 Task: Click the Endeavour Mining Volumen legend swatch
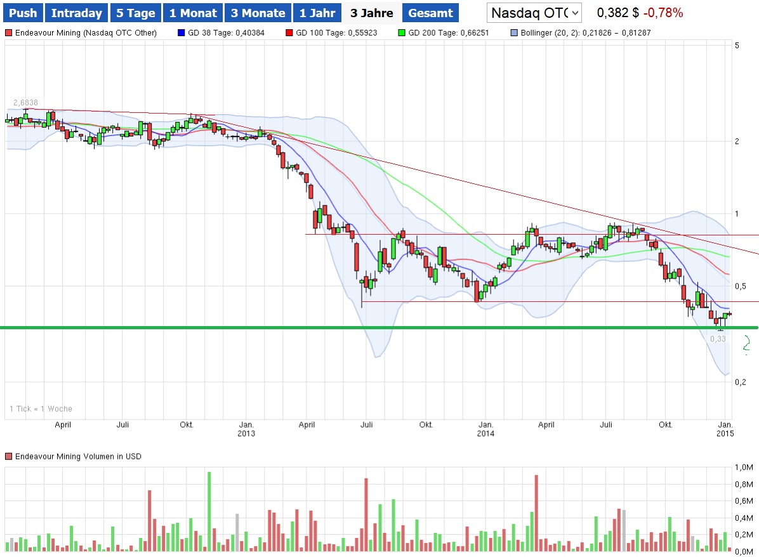click(x=8, y=456)
